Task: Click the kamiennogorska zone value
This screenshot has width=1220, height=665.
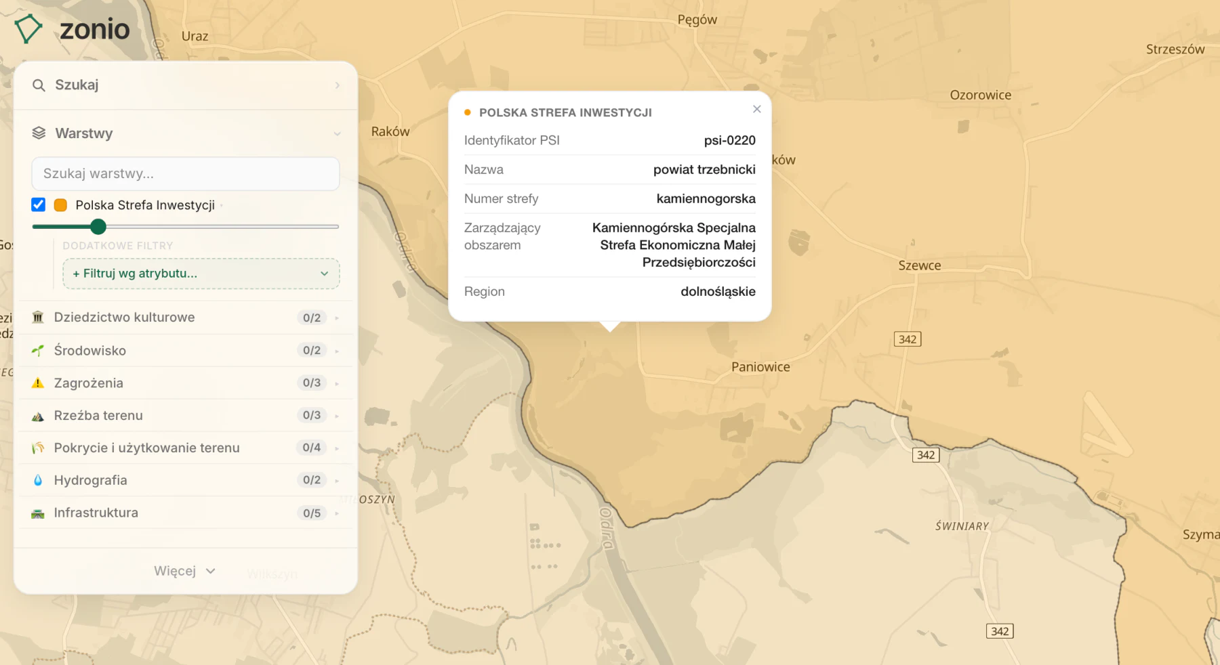Action: click(x=706, y=198)
